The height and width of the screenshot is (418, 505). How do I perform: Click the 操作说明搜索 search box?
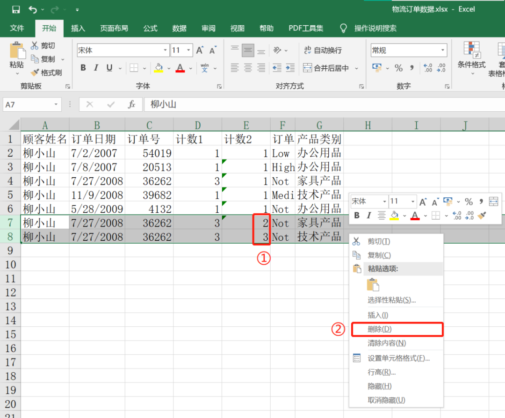point(375,29)
